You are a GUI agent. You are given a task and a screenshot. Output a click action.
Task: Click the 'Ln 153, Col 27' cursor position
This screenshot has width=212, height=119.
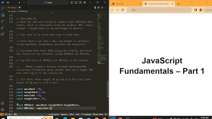point(54,114)
